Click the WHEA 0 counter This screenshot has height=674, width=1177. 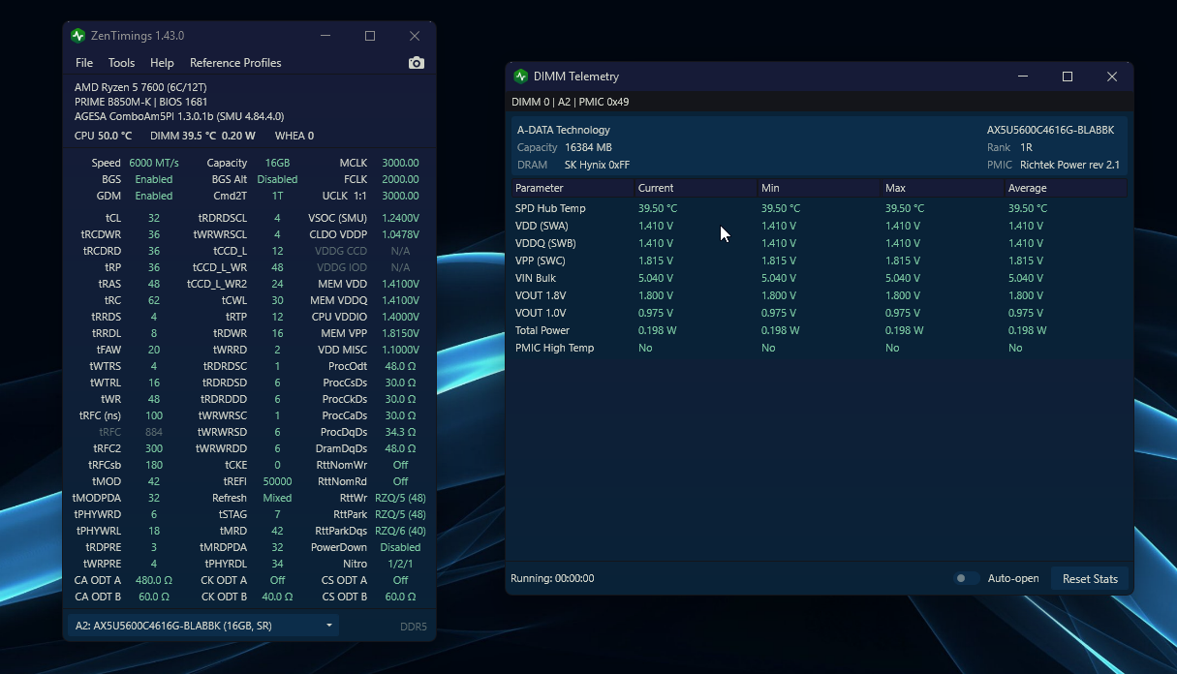click(x=294, y=136)
